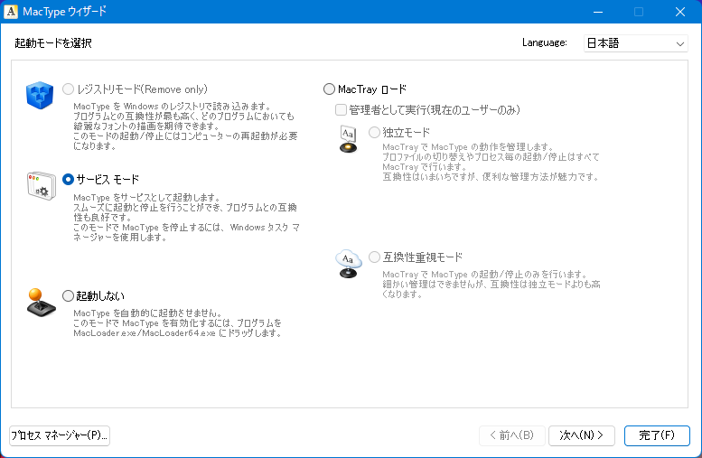Open the Language dropdown showing 日本語

tap(636, 43)
